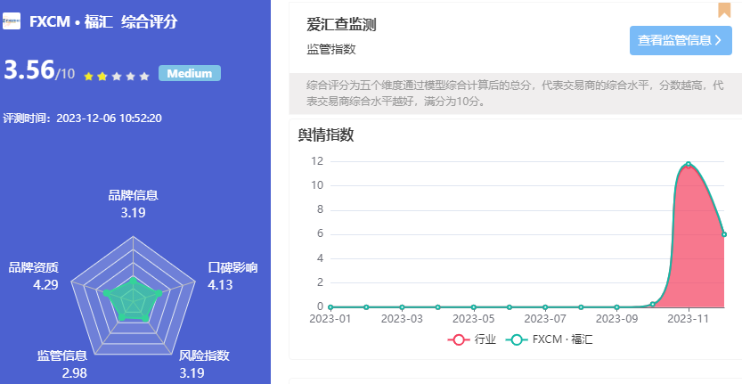Click the FXCM broker logo icon

pyautogui.click(x=12, y=22)
